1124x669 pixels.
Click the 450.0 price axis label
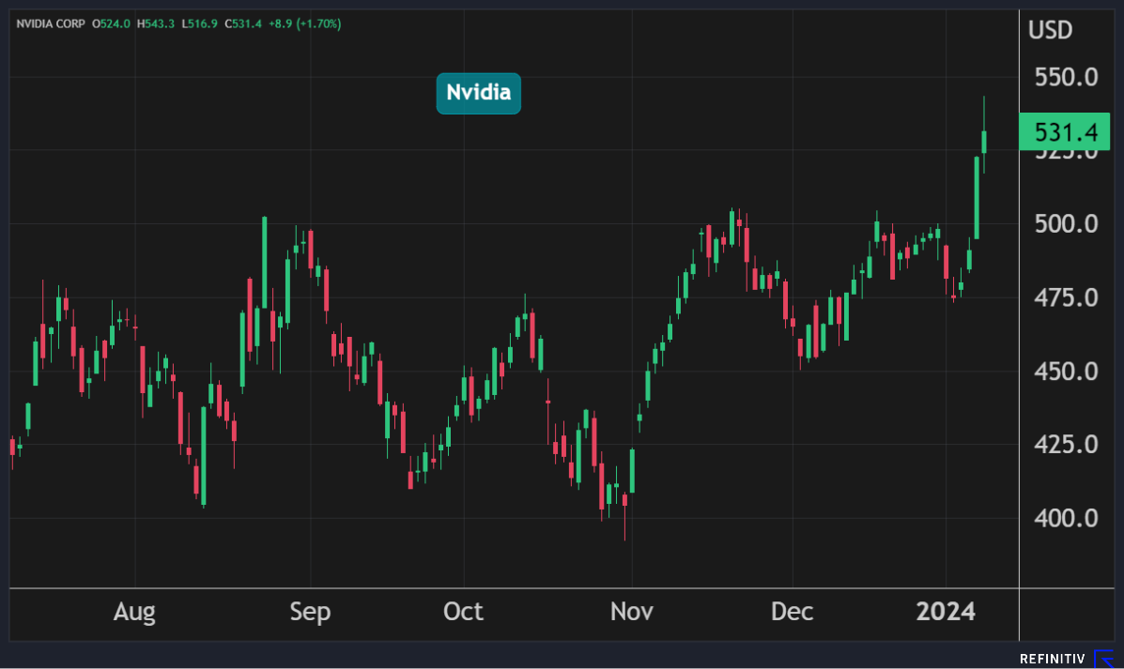coord(1066,372)
